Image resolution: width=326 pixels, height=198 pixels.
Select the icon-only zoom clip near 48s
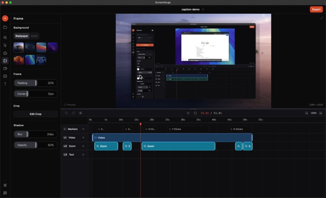tap(239, 146)
